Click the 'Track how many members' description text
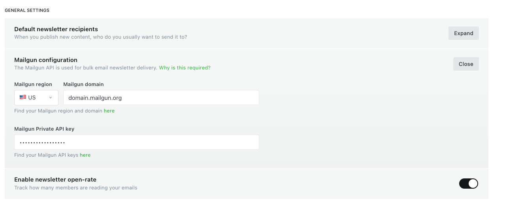Viewport: 505px width, 208px height. [x=76, y=188]
